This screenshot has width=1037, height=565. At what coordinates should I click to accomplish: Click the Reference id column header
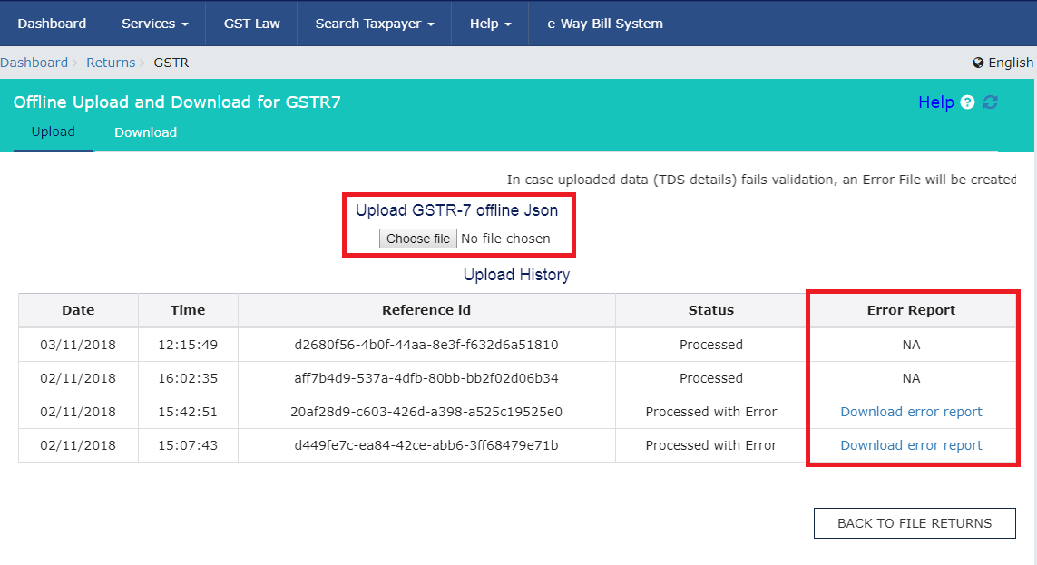click(x=426, y=310)
